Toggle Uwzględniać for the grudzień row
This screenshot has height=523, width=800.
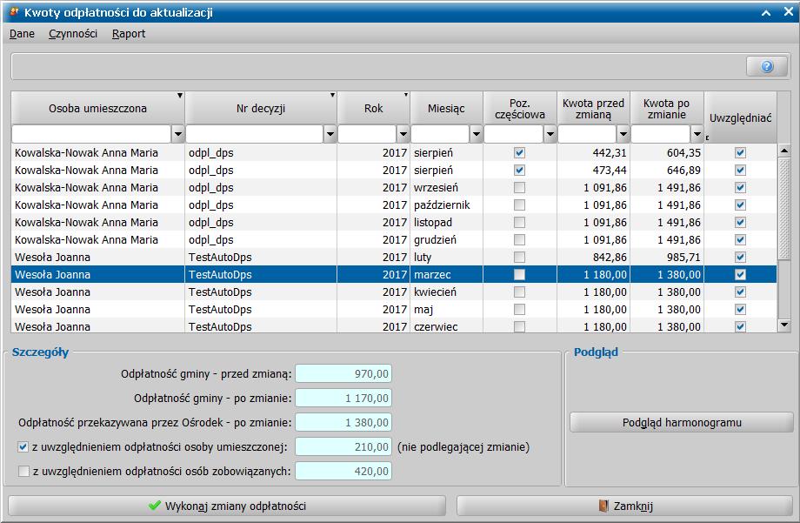click(x=740, y=239)
